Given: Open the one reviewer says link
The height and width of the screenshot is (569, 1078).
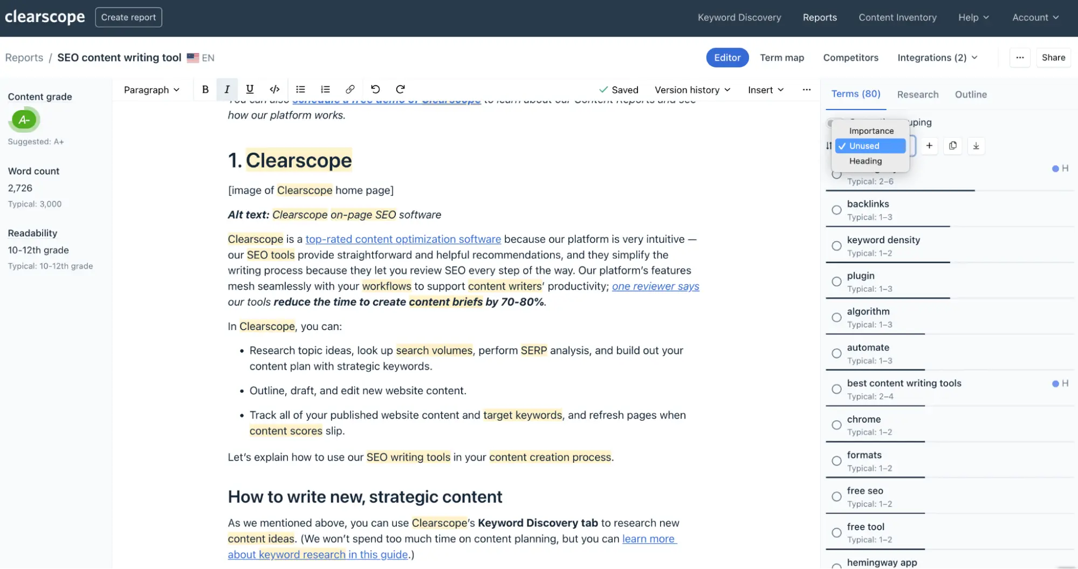Looking at the screenshot, I should [656, 286].
